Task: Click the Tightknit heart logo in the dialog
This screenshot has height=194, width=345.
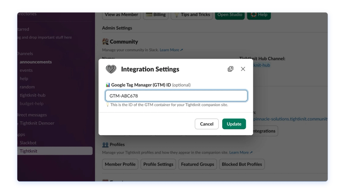Action: pyautogui.click(x=111, y=69)
